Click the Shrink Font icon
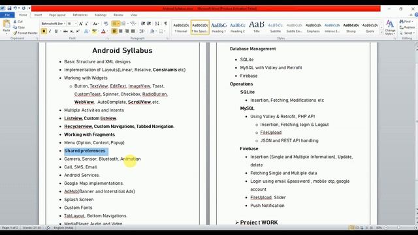The height and width of the screenshot is (235, 418). coord(87,23)
